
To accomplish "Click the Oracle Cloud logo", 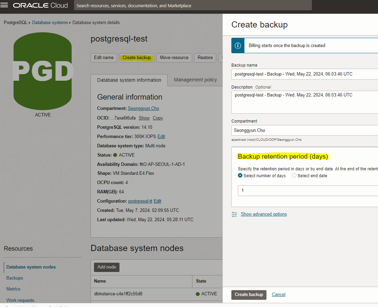I will (x=40, y=5).
